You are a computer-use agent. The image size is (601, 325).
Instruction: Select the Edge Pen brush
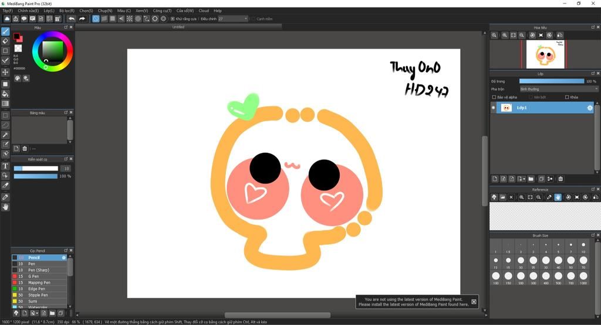(39, 289)
